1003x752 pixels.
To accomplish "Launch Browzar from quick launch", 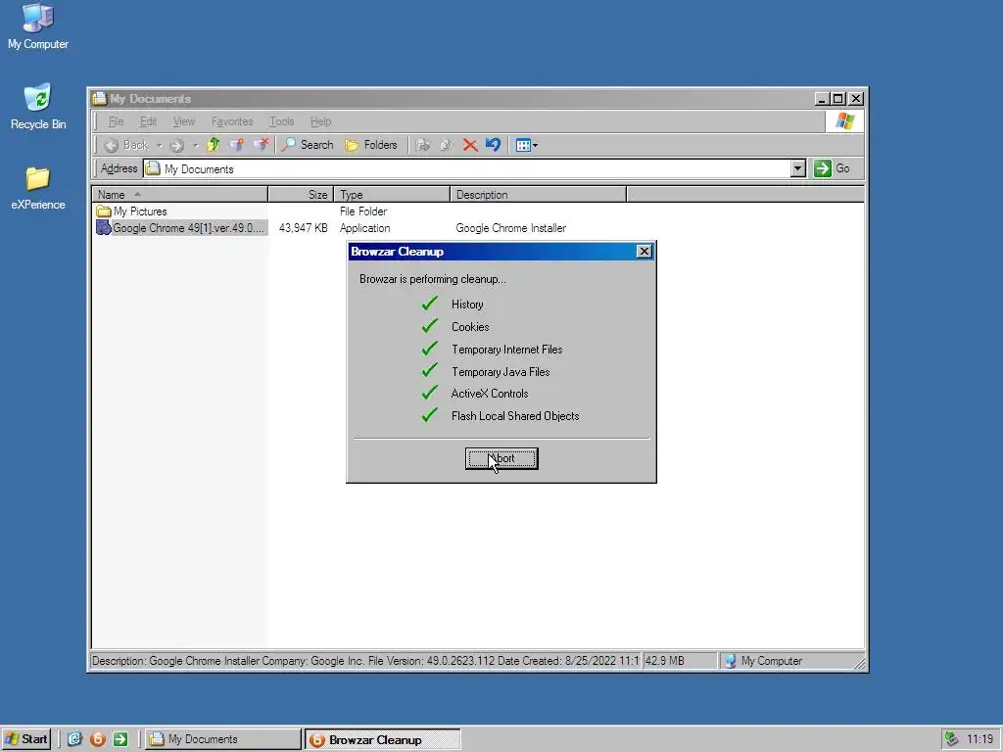I will [98, 739].
